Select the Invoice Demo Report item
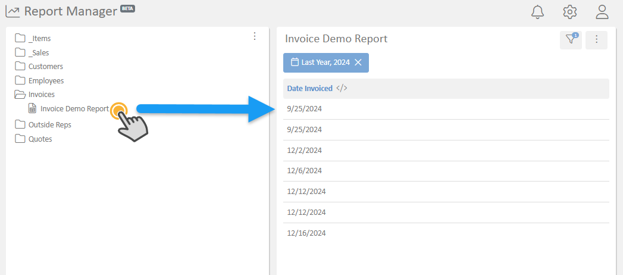 (74, 109)
